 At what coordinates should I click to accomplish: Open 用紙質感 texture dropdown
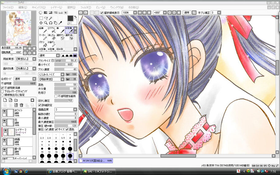[25, 59]
